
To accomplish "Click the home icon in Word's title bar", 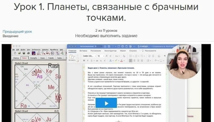I will pos(105,46).
